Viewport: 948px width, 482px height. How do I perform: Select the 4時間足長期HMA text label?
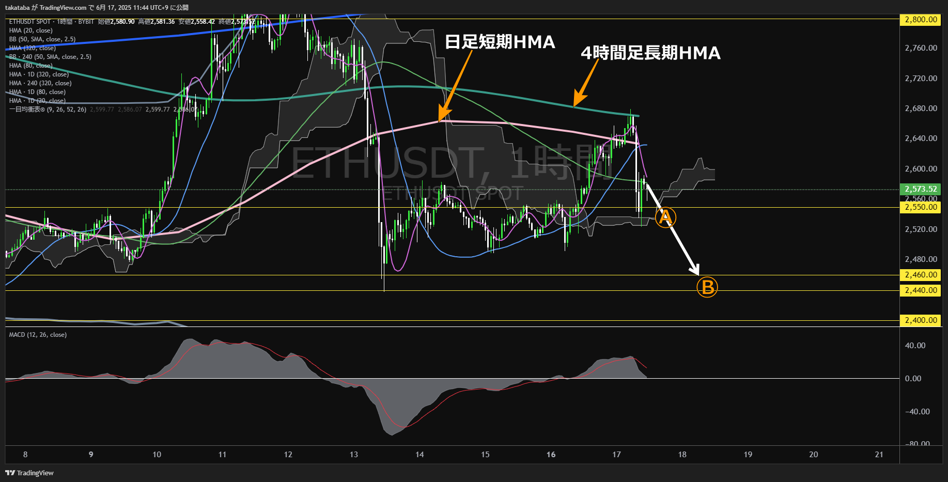click(x=650, y=53)
